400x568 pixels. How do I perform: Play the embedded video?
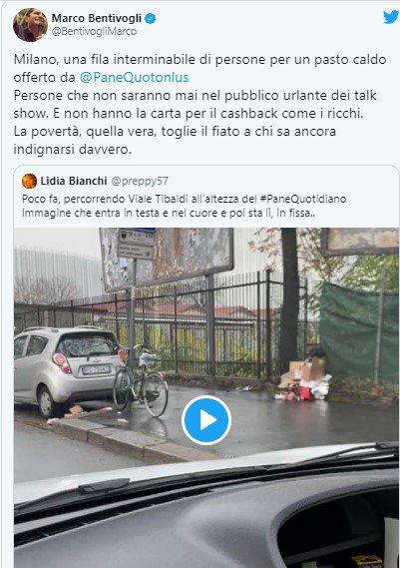206,420
